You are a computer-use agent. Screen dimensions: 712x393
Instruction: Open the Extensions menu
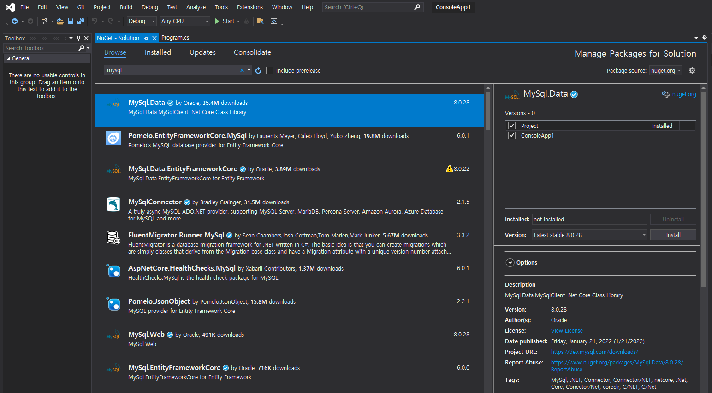[x=250, y=7]
